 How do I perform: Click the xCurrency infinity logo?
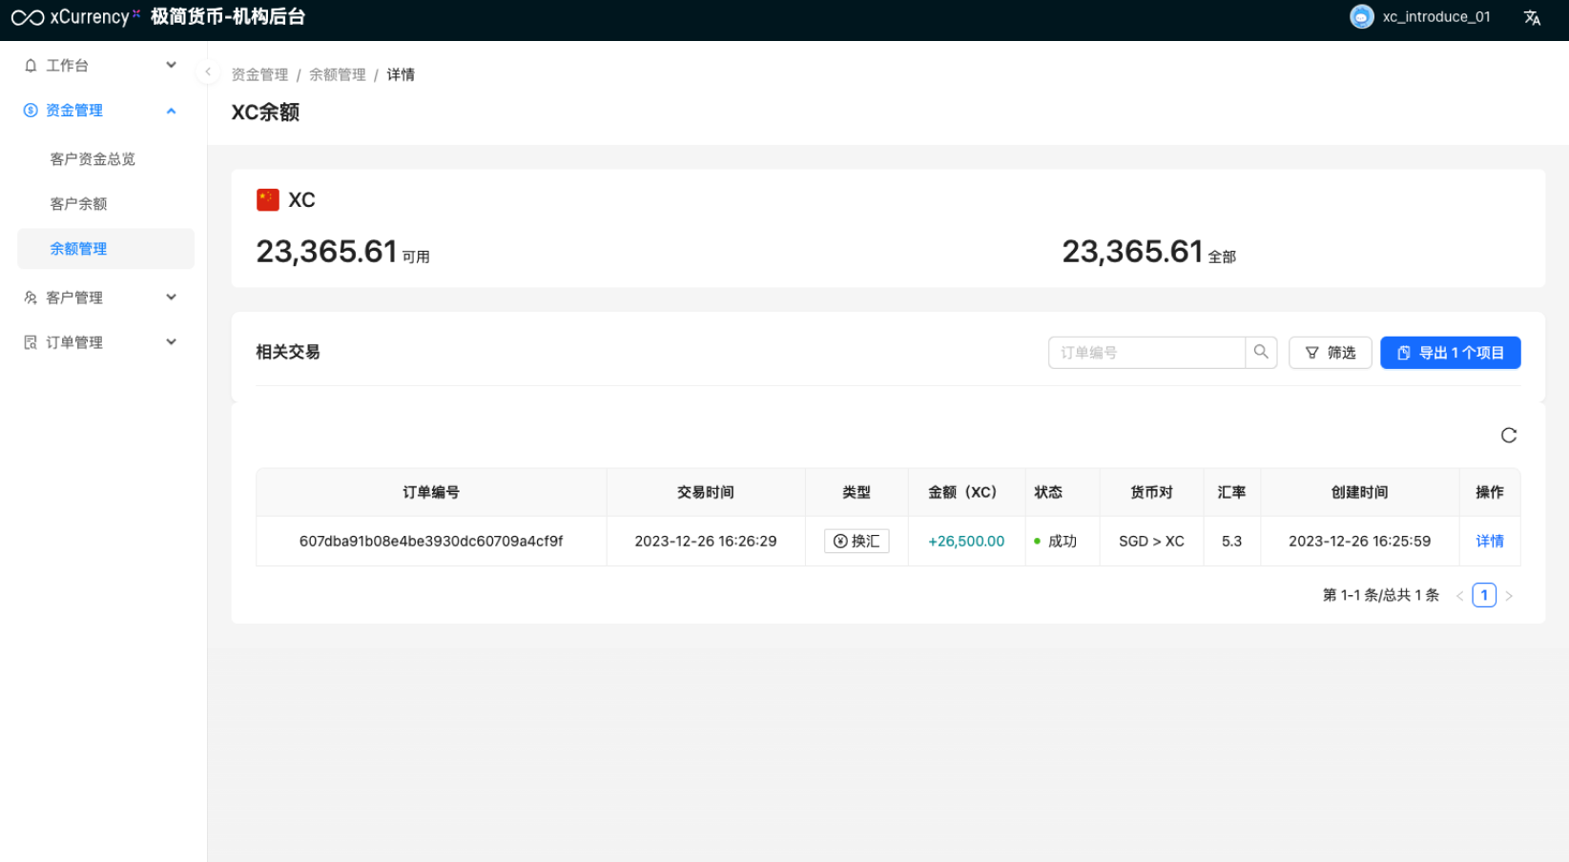click(x=28, y=17)
